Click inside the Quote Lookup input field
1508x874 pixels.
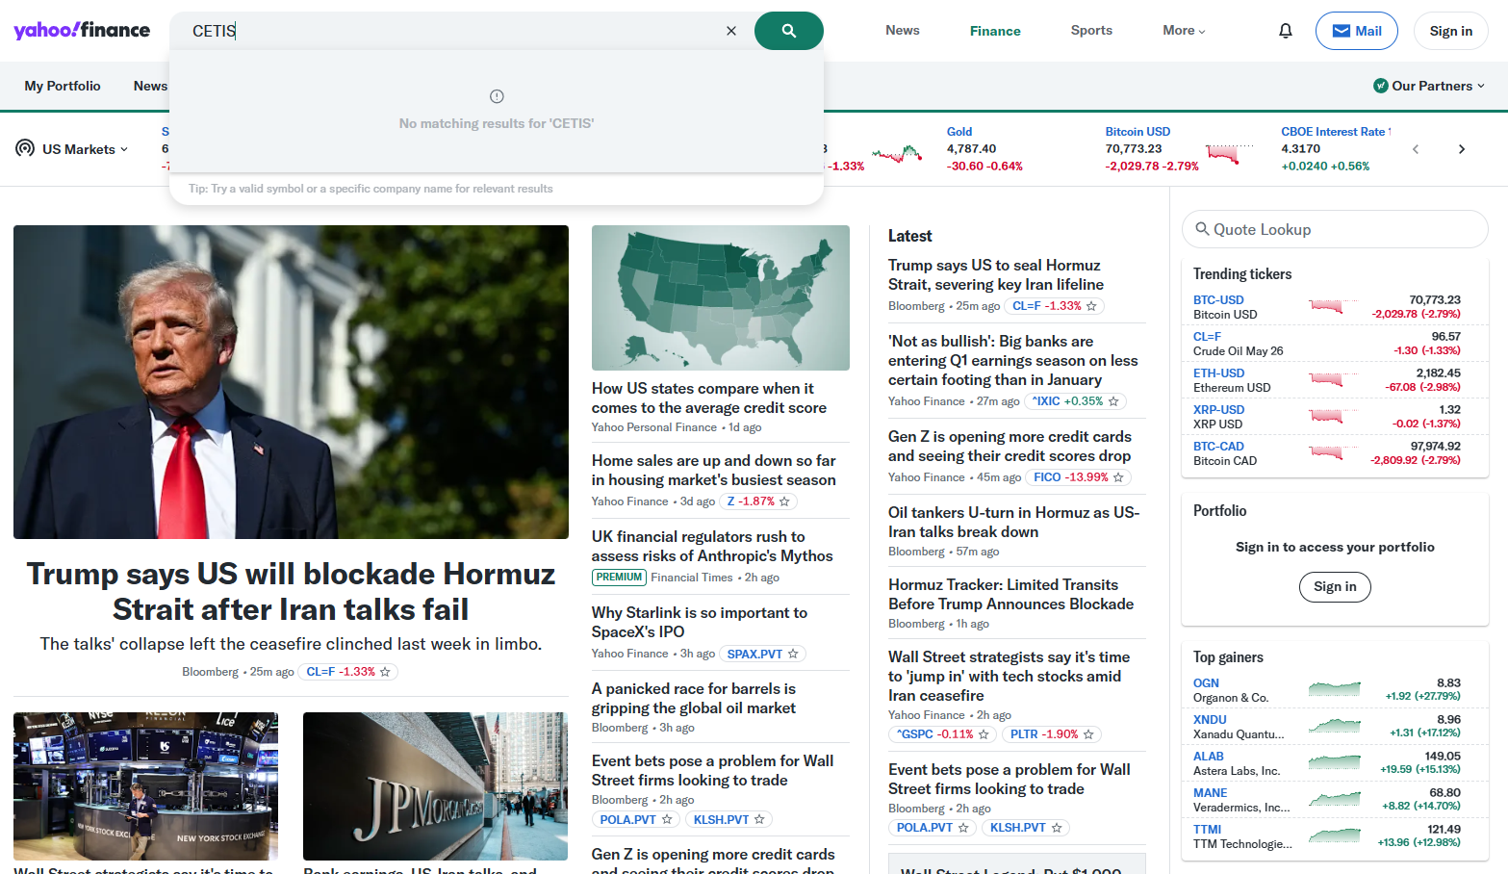coord(1338,229)
